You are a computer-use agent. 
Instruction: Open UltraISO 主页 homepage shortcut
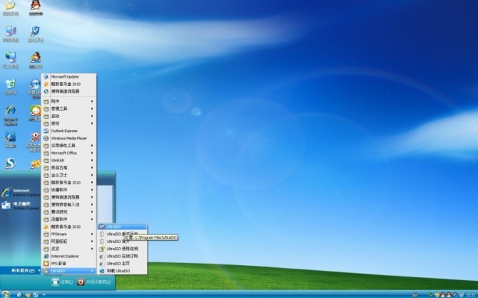[118, 263]
